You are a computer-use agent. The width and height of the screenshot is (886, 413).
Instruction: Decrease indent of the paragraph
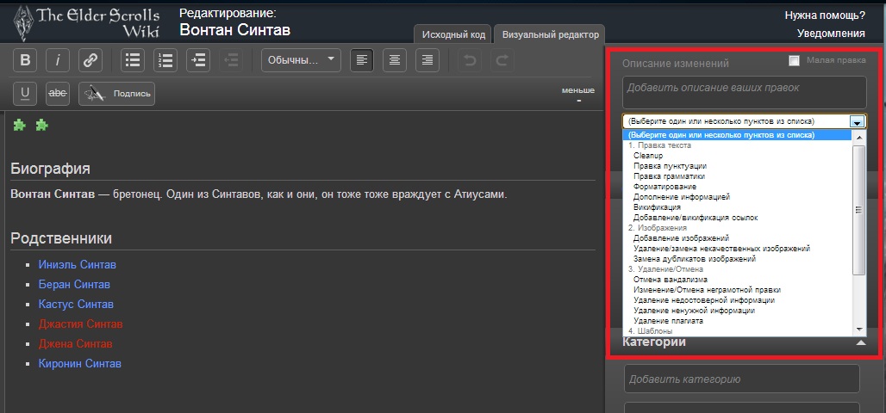tap(231, 60)
